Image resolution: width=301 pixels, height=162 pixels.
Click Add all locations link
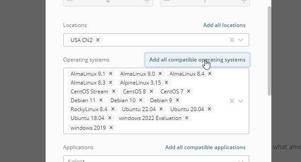pyautogui.click(x=224, y=25)
